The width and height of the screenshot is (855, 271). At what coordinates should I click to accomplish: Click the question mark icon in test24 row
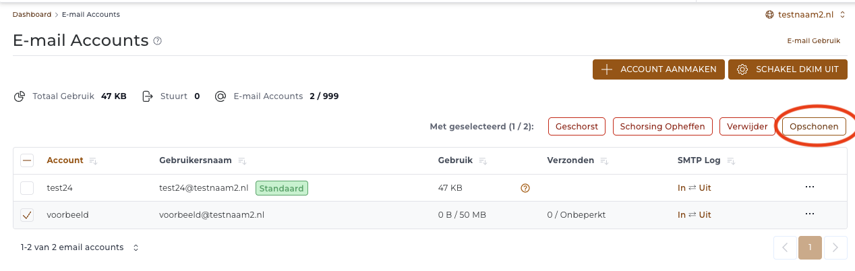(x=525, y=188)
